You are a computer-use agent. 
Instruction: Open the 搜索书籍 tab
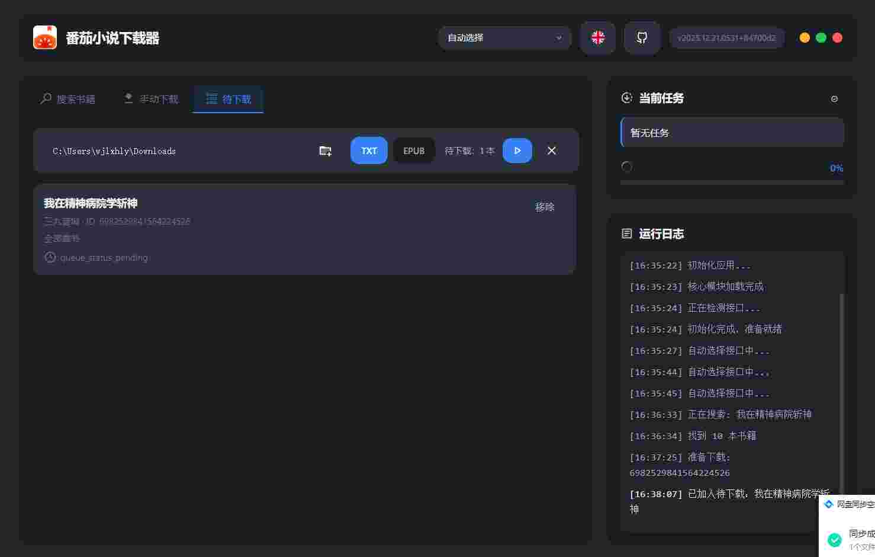[68, 99]
